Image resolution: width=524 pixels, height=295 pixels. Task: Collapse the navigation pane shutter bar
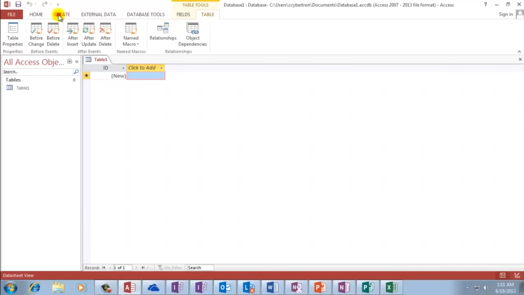click(x=77, y=61)
